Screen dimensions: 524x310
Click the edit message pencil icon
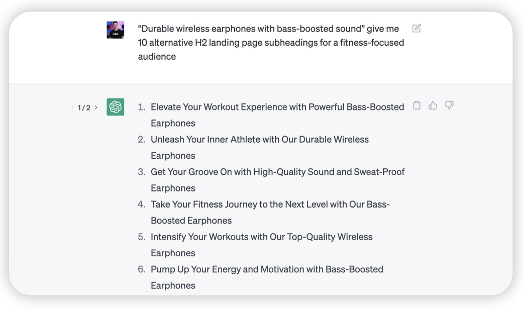click(416, 29)
